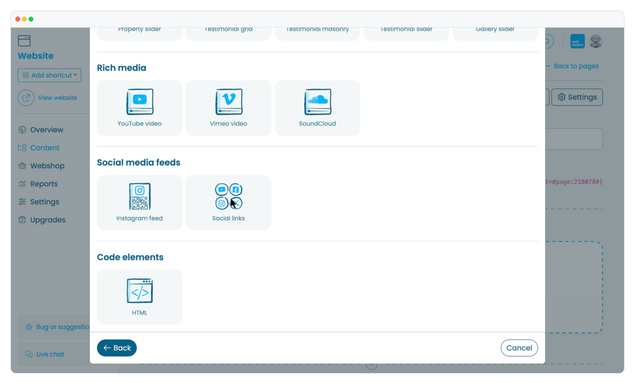Screen dimensions: 635x384
Task: Open the Add shortcut dropdown
Action: 49,75
